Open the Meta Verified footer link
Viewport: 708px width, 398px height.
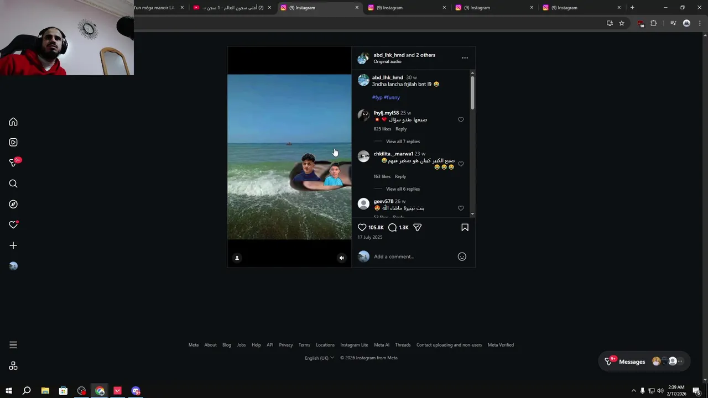click(x=501, y=345)
